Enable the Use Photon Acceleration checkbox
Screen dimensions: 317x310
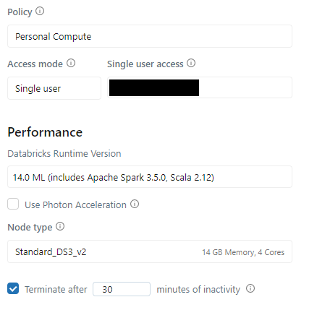click(x=13, y=204)
